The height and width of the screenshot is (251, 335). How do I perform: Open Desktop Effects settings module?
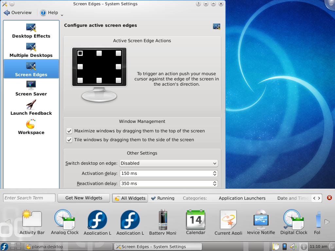(x=31, y=31)
